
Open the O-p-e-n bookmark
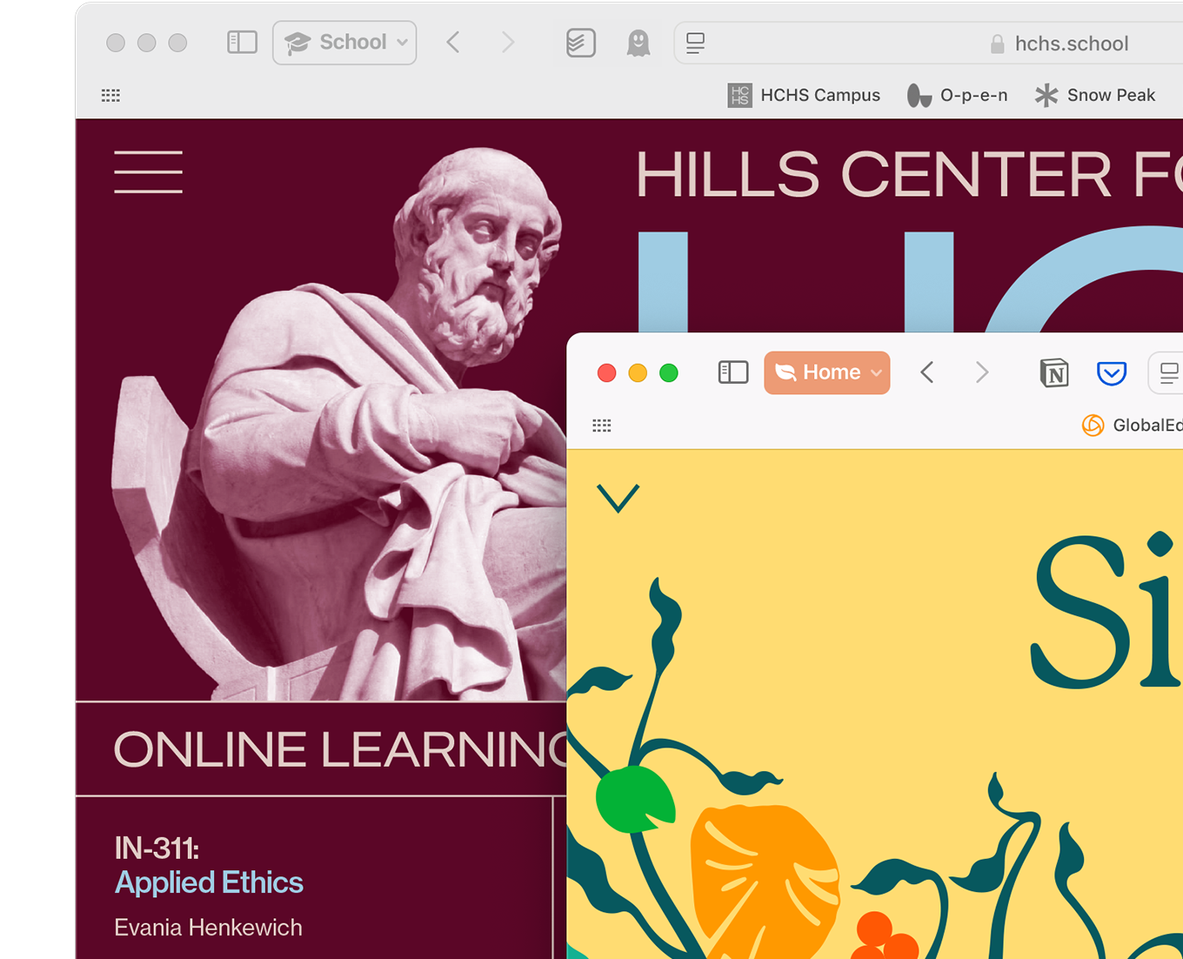coord(957,95)
